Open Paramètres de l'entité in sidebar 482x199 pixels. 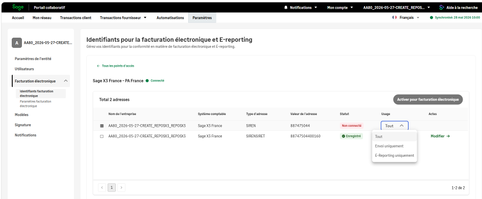(33, 59)
